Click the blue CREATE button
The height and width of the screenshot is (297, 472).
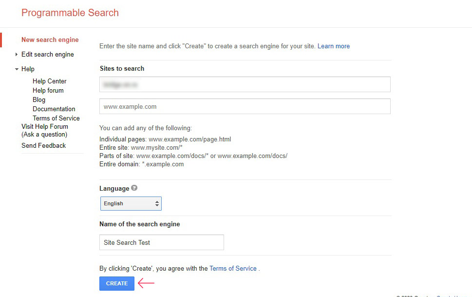click(x=117, y=283)
